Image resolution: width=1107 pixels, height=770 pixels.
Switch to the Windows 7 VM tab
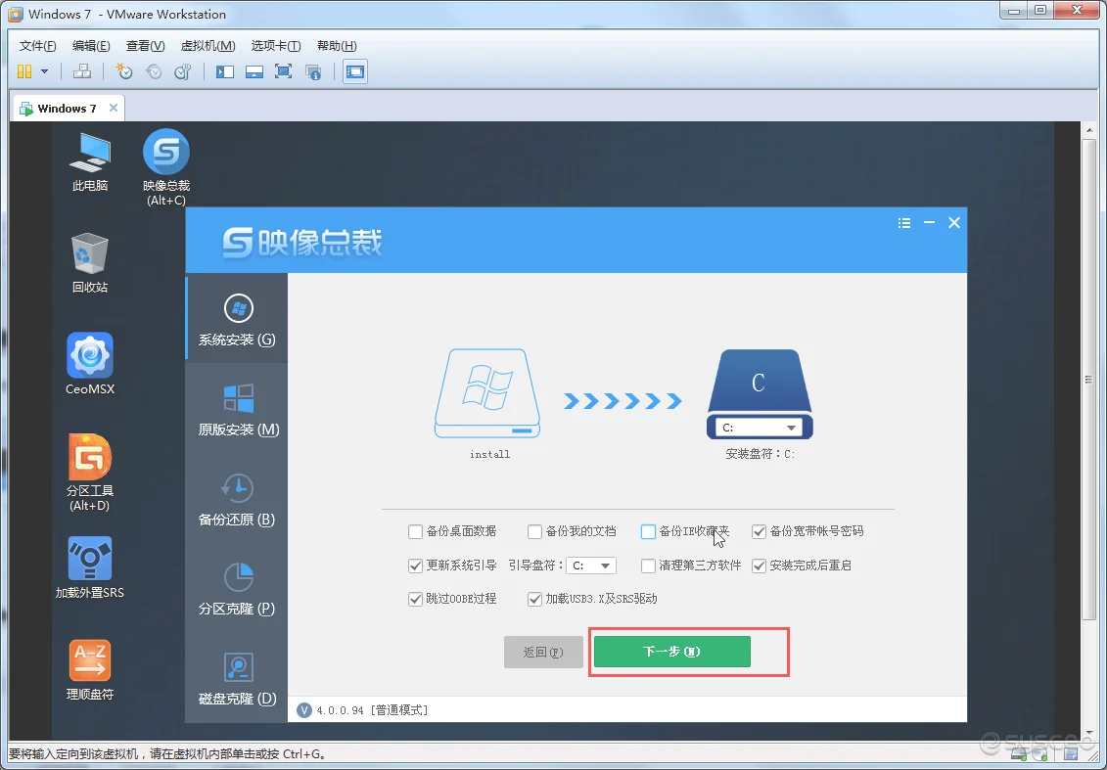pos(68,108)
